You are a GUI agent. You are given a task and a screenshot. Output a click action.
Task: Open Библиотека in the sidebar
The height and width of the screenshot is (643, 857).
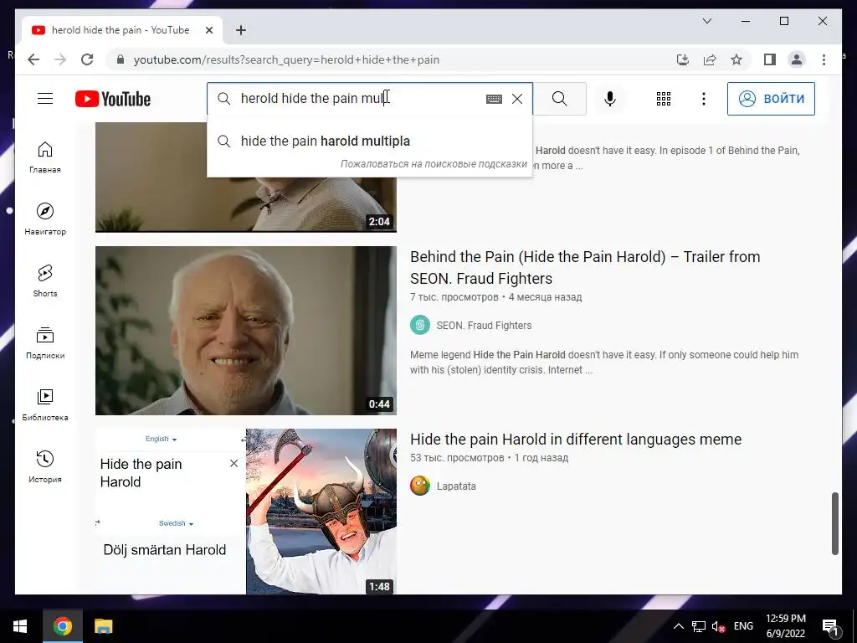[45, 405]
